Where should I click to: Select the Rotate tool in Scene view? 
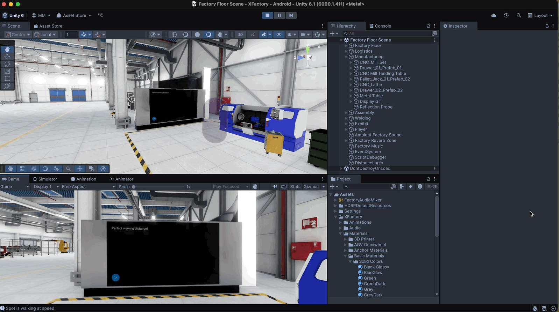point(7,64)
